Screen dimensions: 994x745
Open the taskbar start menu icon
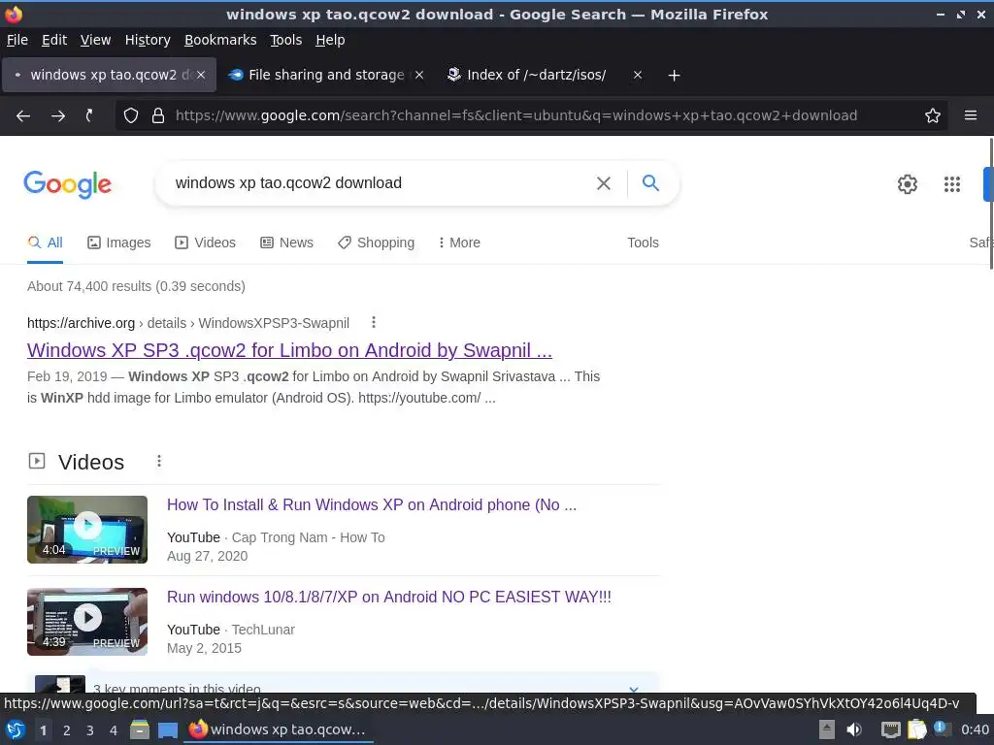click(16, 729)
